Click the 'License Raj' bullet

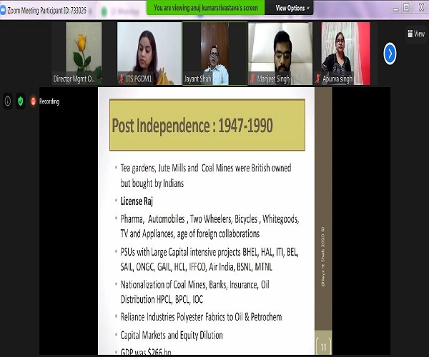click(137, 201)
